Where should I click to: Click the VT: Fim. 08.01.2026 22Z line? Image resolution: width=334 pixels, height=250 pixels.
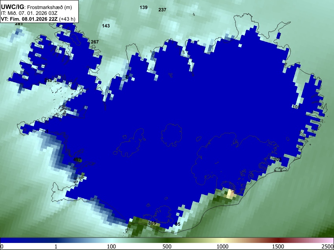(x=38, y=19)
